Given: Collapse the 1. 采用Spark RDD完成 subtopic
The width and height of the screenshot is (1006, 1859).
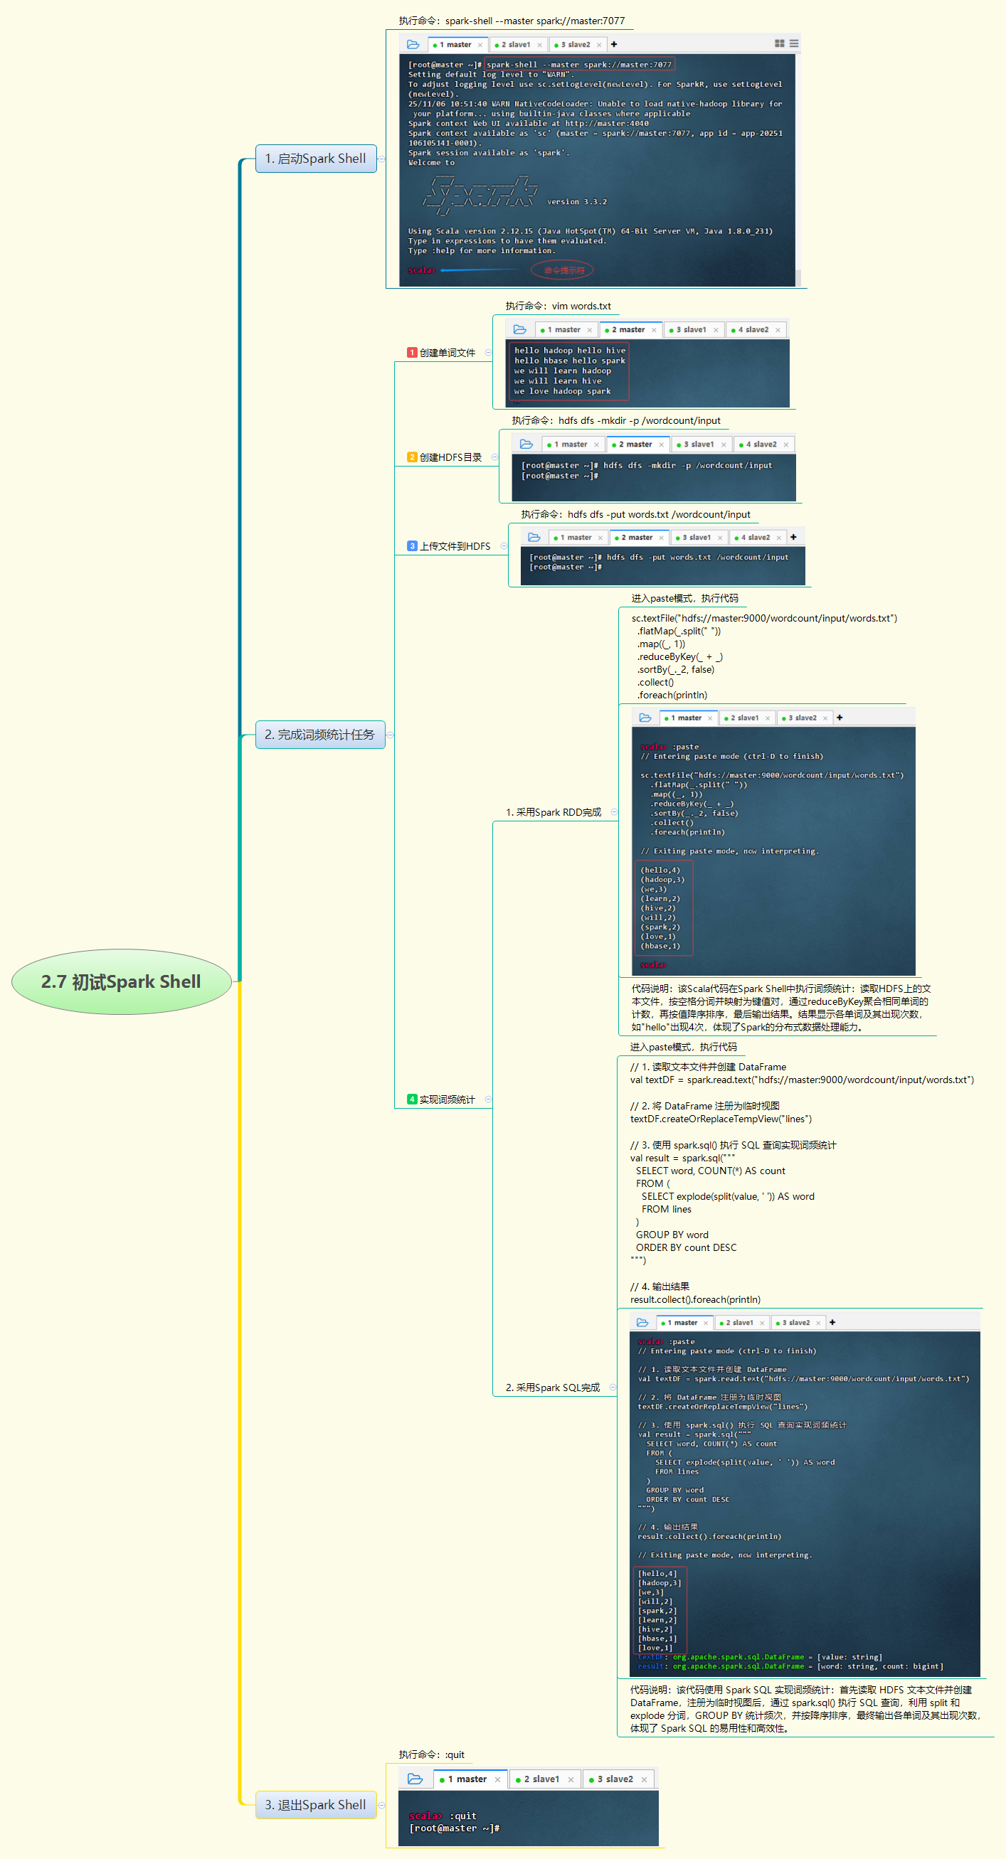Looking at the screenshot, I should tap(615, 812).
